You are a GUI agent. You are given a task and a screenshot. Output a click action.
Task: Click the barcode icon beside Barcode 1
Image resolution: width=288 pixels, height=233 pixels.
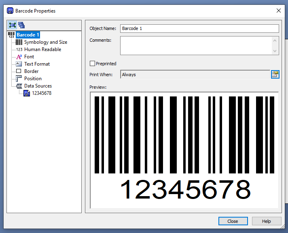(11, 35)
